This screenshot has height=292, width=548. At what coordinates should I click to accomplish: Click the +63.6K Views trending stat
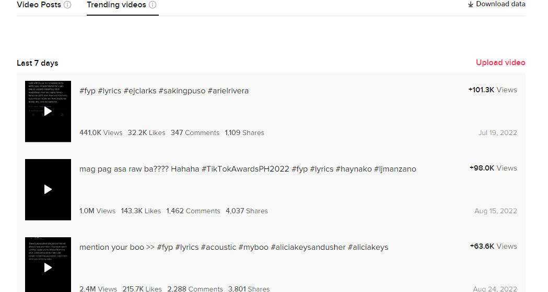[493, 246]
